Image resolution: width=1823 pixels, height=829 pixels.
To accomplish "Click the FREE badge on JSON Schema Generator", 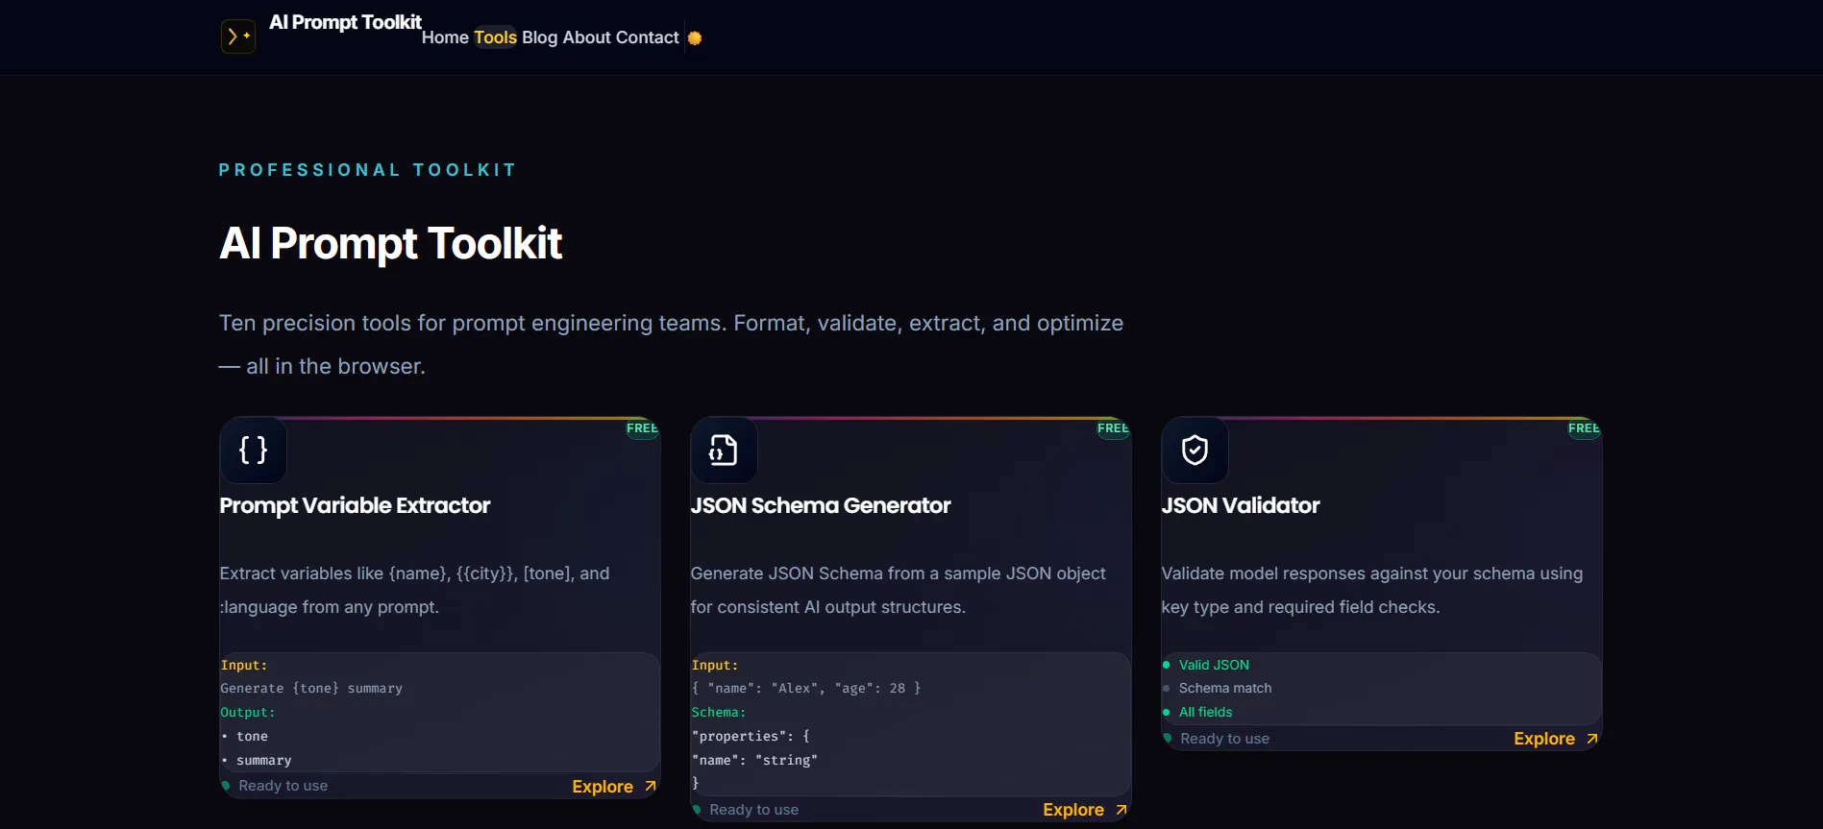I will coord(1113,428).
